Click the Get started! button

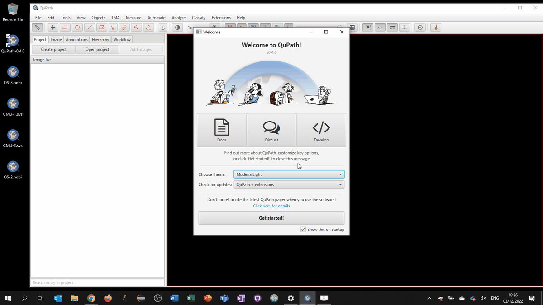[x=271, y=218]
